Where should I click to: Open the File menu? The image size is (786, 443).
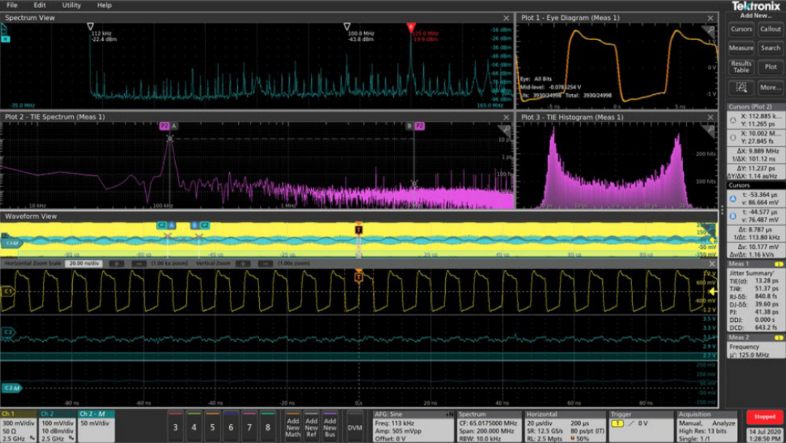(12, 5)
